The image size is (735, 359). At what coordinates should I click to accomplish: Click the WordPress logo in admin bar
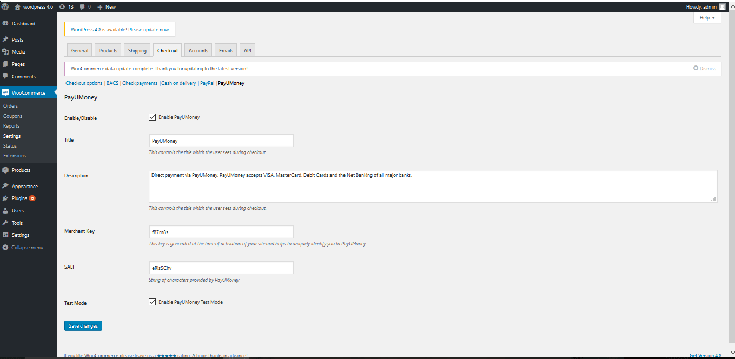(5, 6)
